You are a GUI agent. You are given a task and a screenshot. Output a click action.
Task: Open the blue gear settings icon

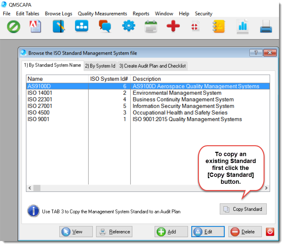128,26
